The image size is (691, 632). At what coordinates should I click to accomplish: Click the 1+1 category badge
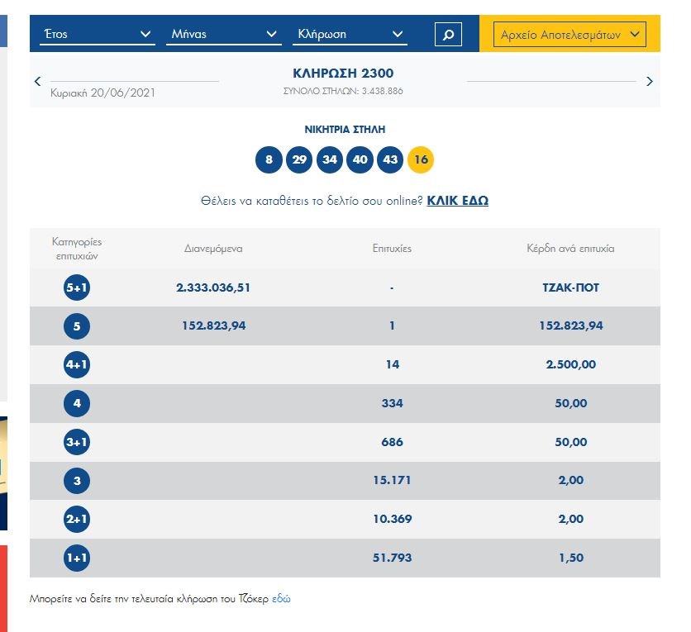click(x=76, y=558)
